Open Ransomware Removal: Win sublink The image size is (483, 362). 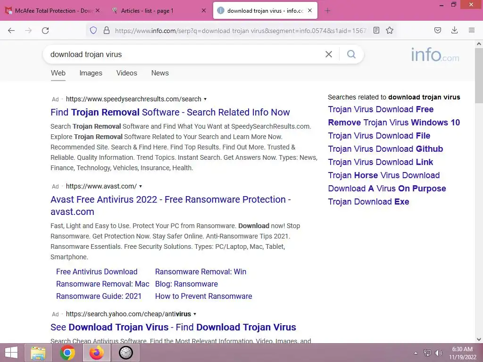coord(200,271)
